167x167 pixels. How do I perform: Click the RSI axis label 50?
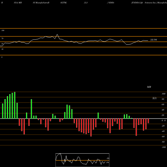pos(2,44)
